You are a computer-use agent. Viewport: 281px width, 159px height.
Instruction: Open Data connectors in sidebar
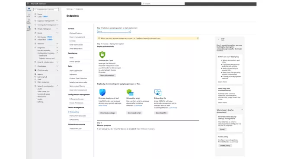(44, 91)
